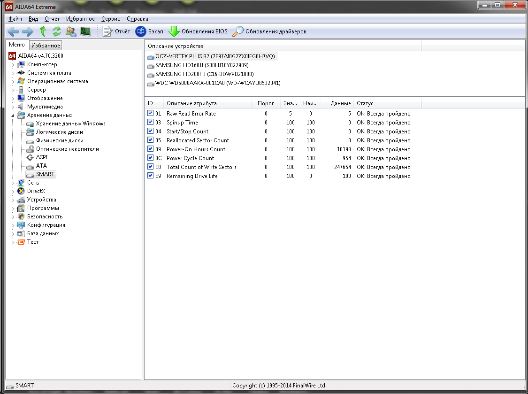
Task: Uncheck Raw Read Error Rate attribute
Action: (150, 113)
